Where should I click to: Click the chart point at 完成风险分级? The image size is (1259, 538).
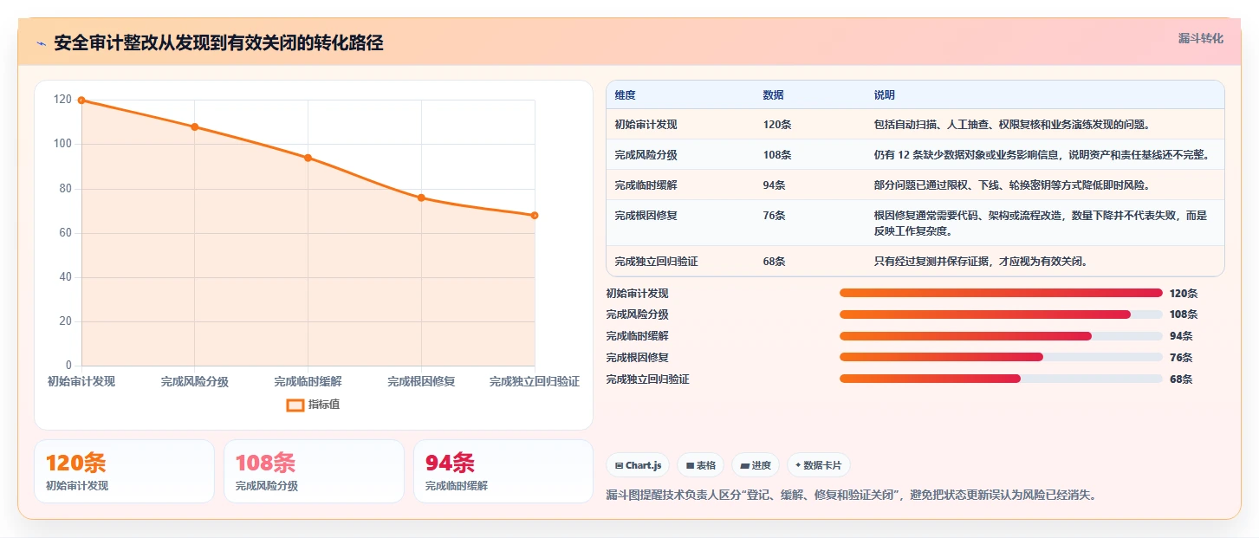(x=194, y=126)
